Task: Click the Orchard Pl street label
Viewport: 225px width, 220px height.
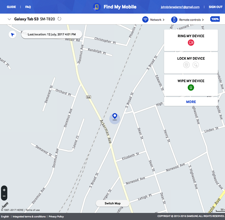Action: coord(63,92)
